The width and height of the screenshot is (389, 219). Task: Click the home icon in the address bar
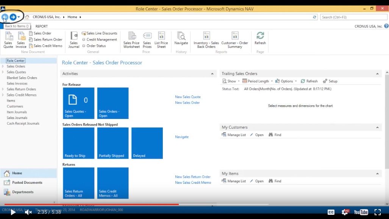point(27,17)
